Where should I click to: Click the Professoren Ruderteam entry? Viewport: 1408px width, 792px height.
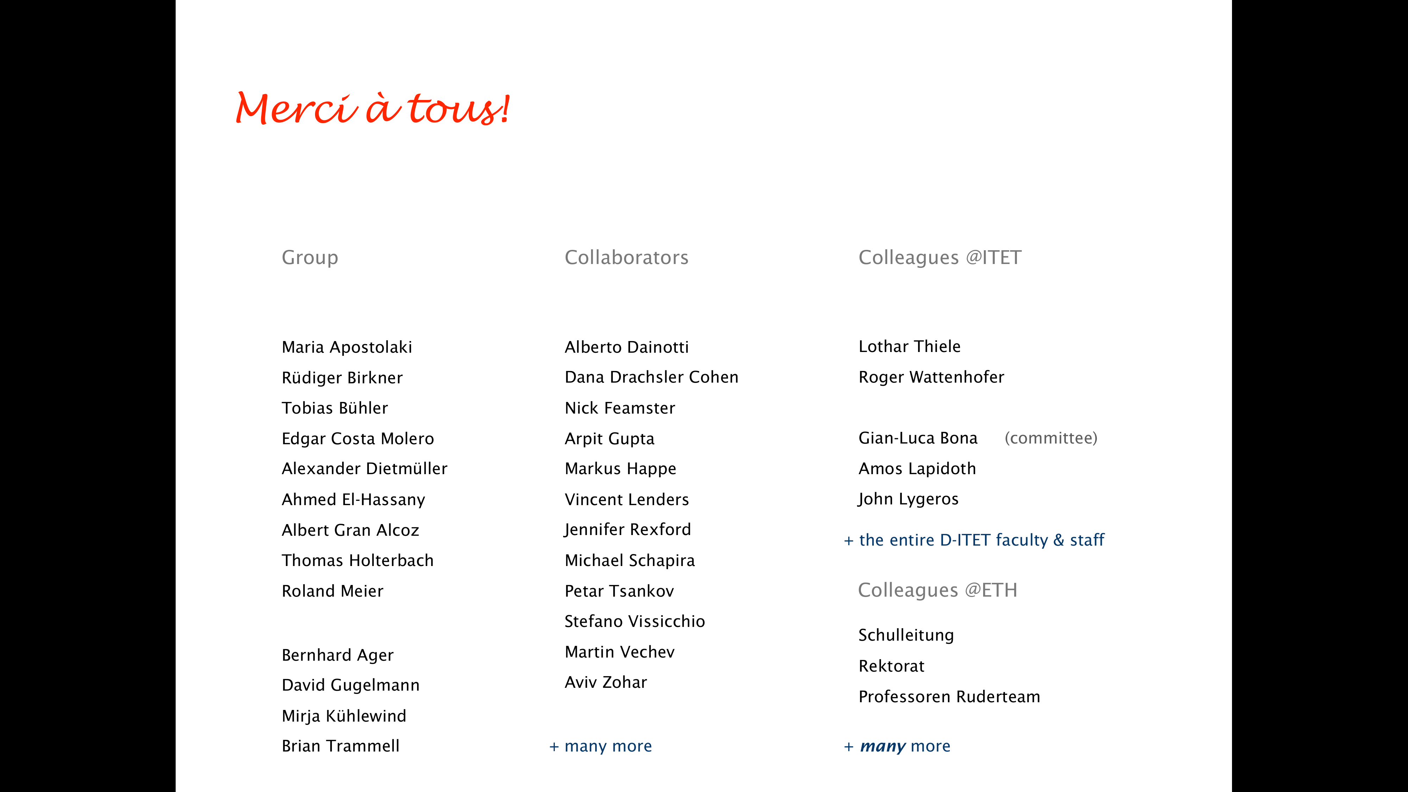[948, 697]
